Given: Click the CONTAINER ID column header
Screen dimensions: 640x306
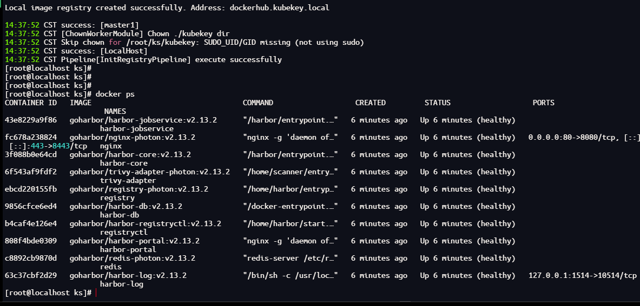Looking at the screenshot, I should (x=30, y=103).
